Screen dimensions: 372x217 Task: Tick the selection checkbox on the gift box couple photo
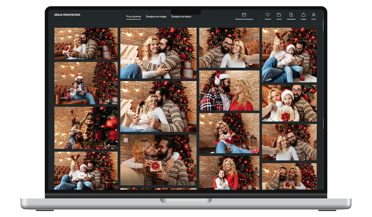(126, 140)
